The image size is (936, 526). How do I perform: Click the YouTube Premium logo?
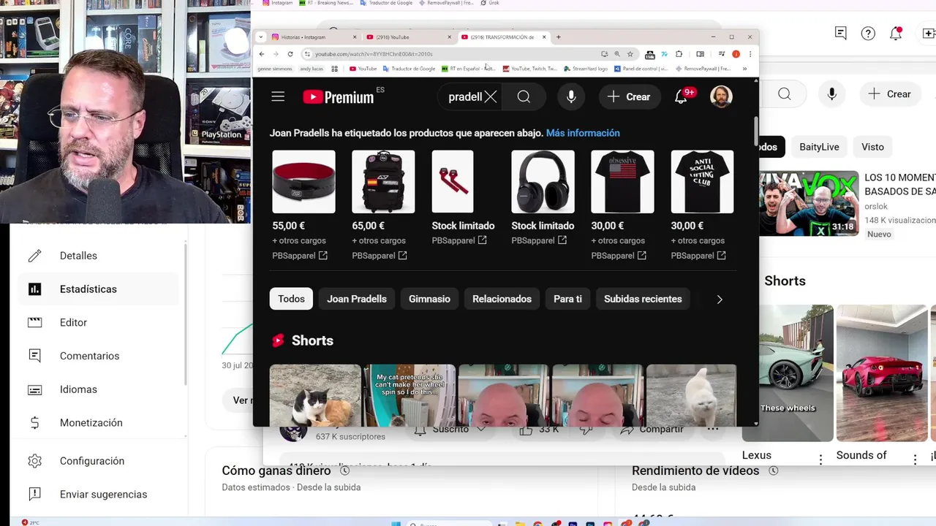(339, 97)
